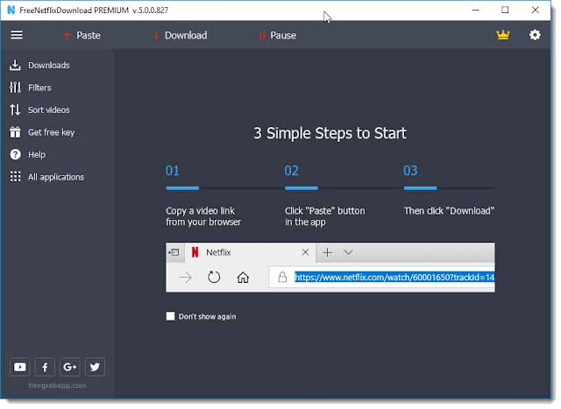561x409 pixels.
Task: Click the Filters sliders icon
Action: [x=15, y=88]
